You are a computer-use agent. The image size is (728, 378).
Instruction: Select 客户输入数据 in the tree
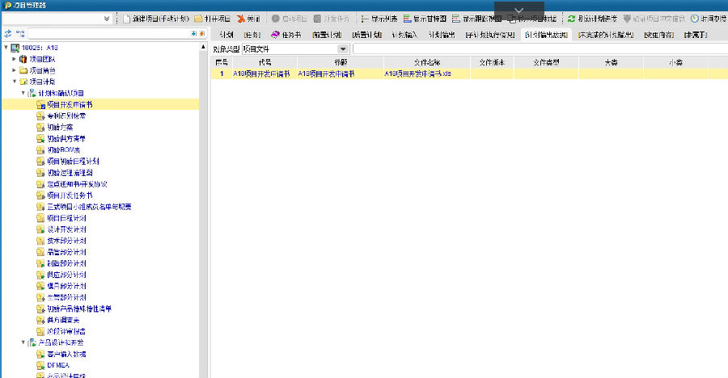click(x=66, y=355)
